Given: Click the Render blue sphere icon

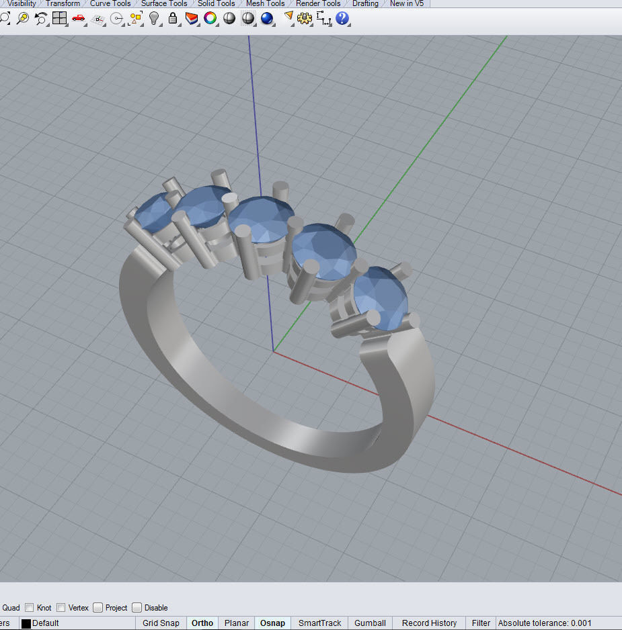Looking at the screenshot, I should (267, 18).
